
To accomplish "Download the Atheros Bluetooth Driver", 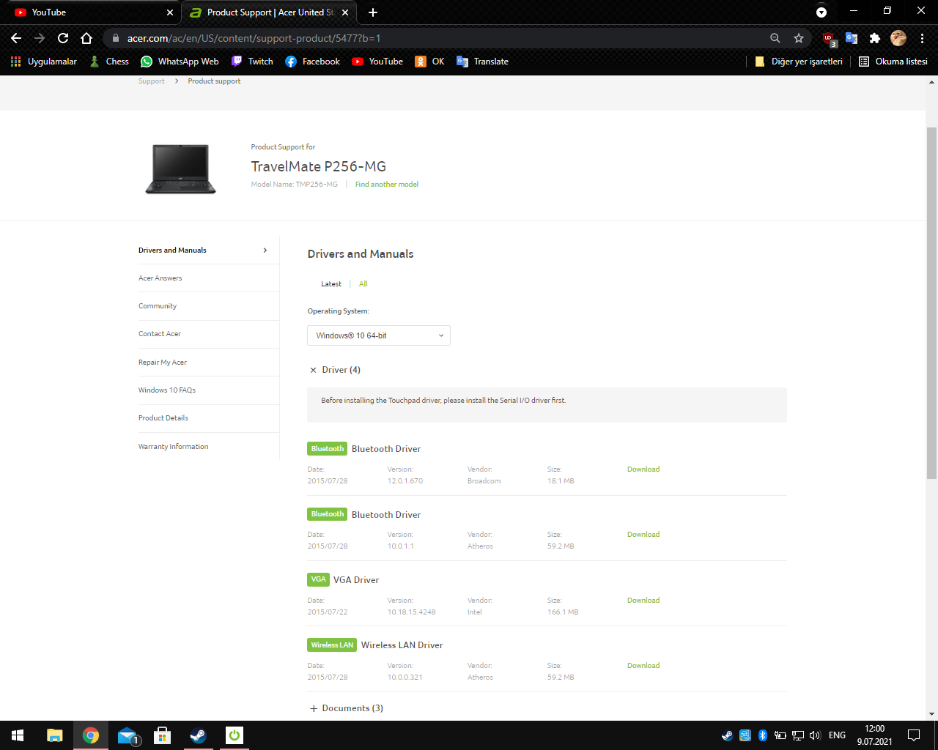I will (x=643, y=535).
